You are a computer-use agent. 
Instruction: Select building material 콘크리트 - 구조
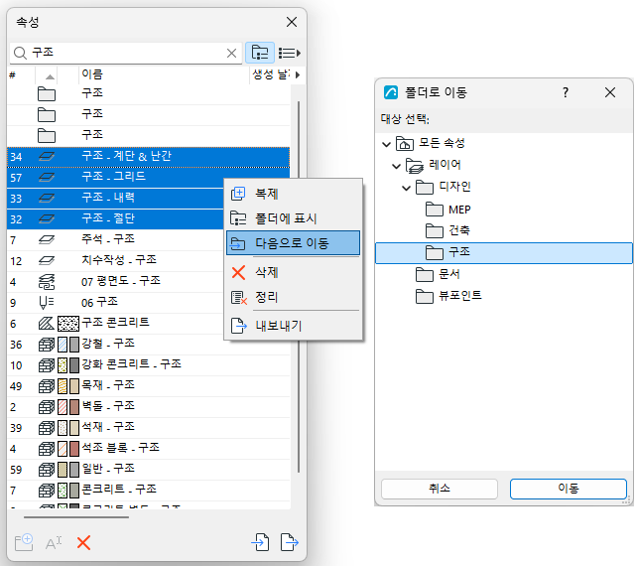(x=148, y=490)
